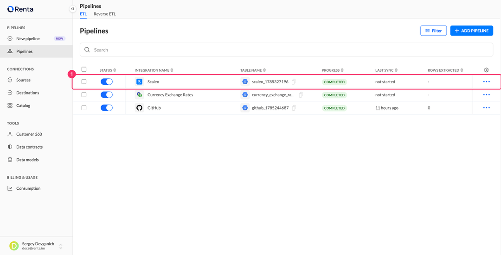501x255 pixels.
Task: Toggle the Currency Exchange Rates status switch
Action: pos(106,95)
